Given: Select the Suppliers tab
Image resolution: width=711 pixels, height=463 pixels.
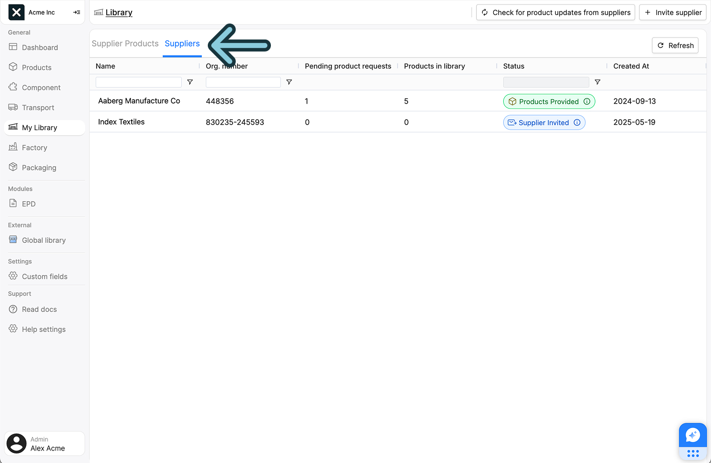Looking at the screenshot, I should [182, 44].
